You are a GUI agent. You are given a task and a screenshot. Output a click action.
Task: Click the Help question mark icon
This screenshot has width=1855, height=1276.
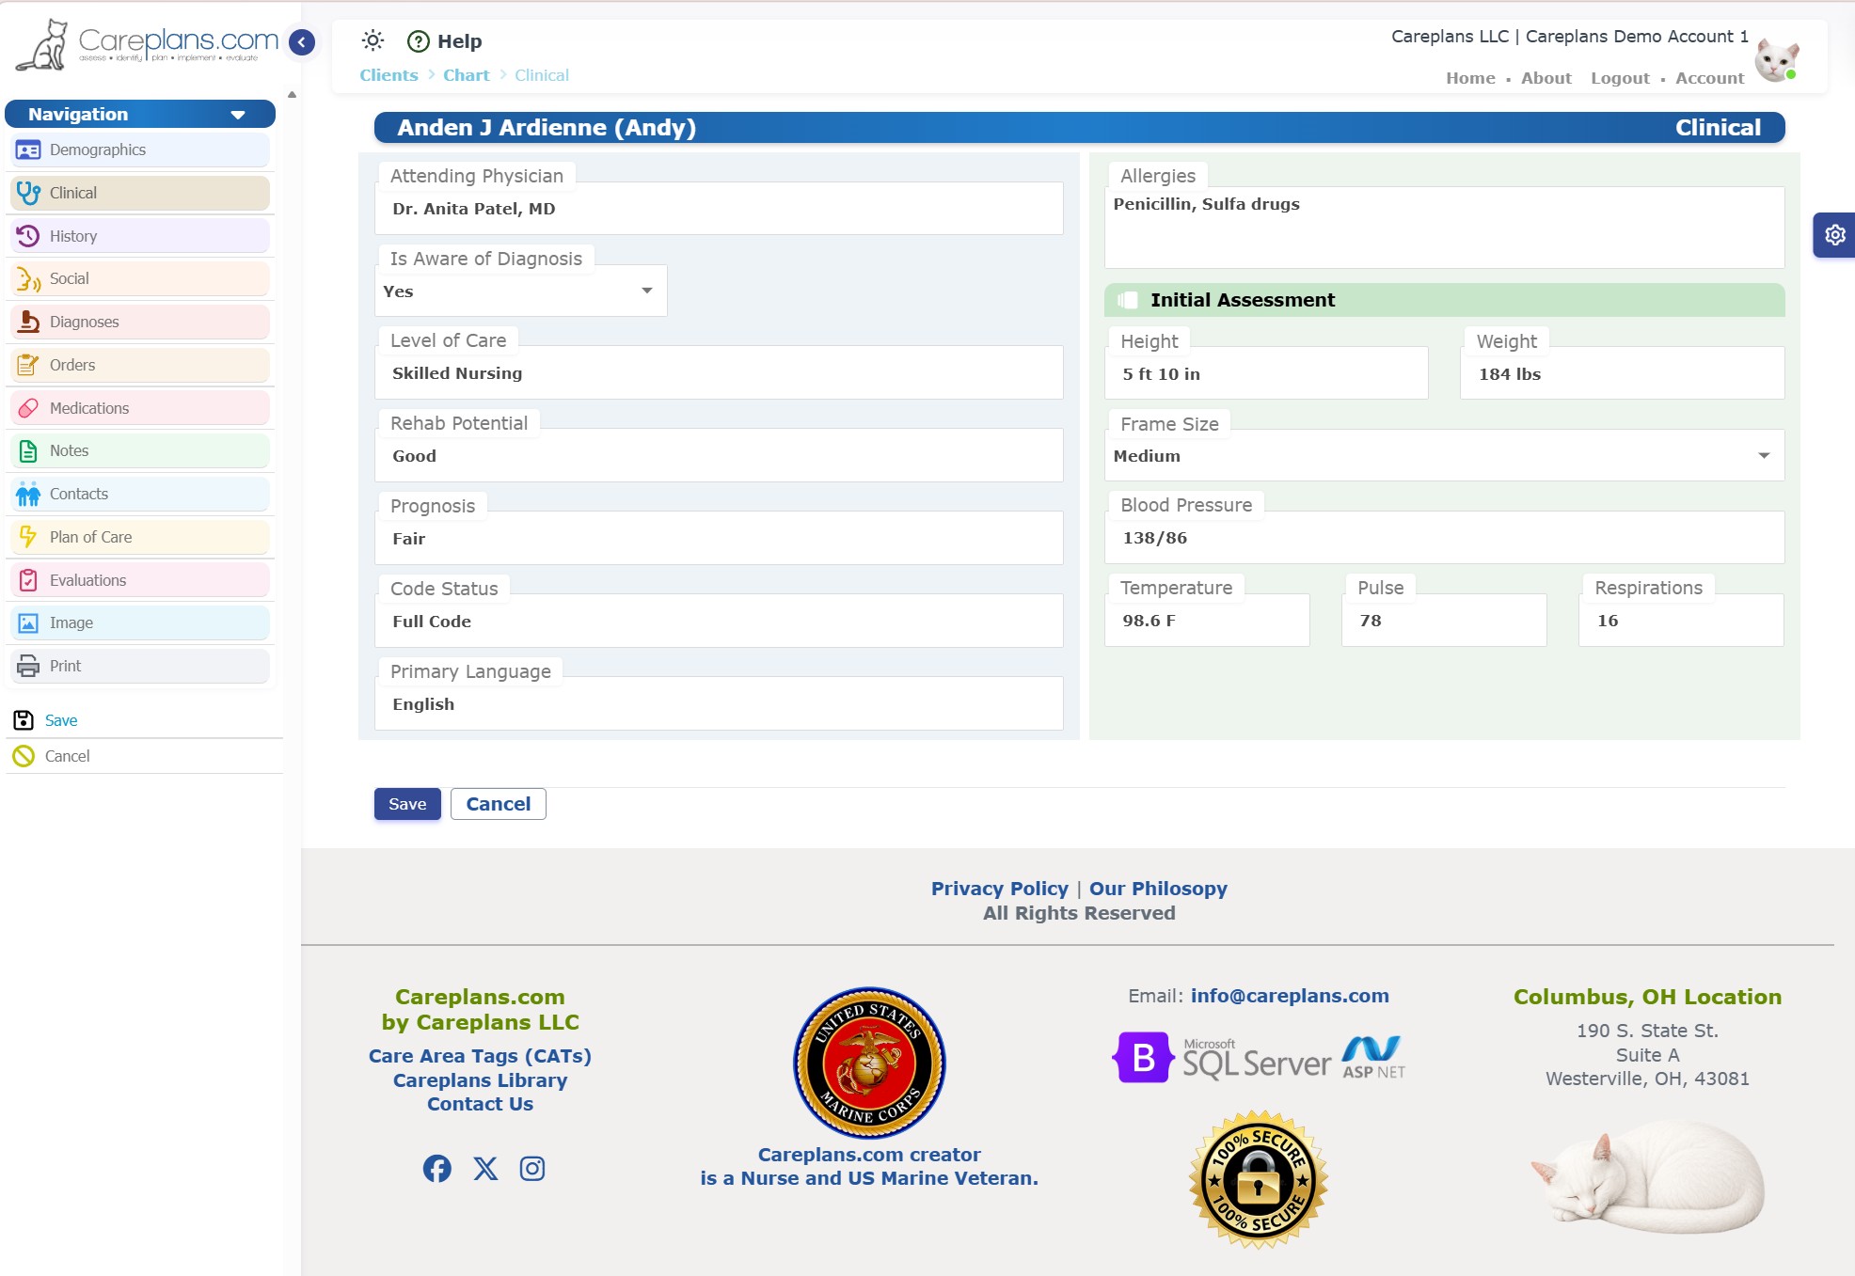coord(419,41)
